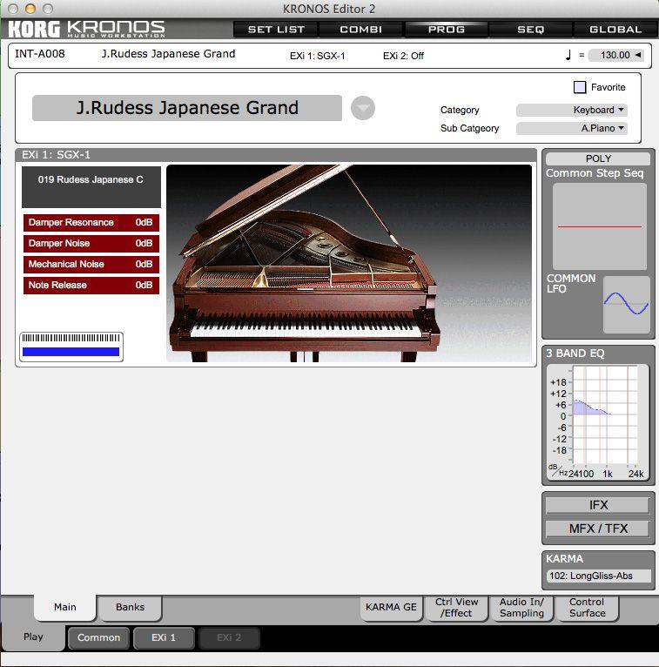659x667 pixels.
Task: Click the J.Rudess Japanese Grand name field
Action: (187, 108)
